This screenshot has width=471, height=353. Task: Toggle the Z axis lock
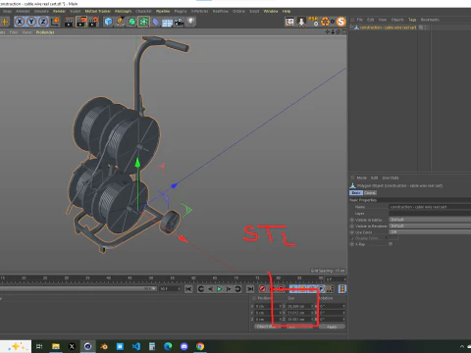43,22
